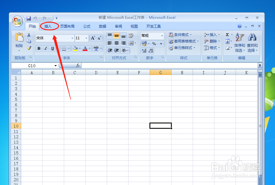Expand the 单元格样式 cell styles menu
The width and height of the screenshot is (275, 185).
coord(182,48)
